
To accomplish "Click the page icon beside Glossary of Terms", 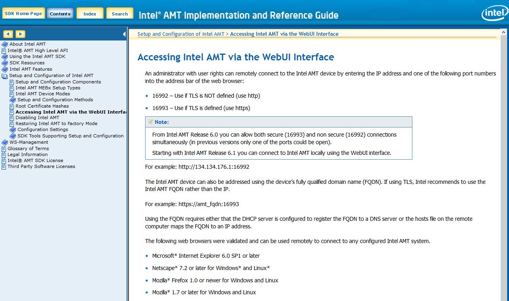I will pos(4,149).
